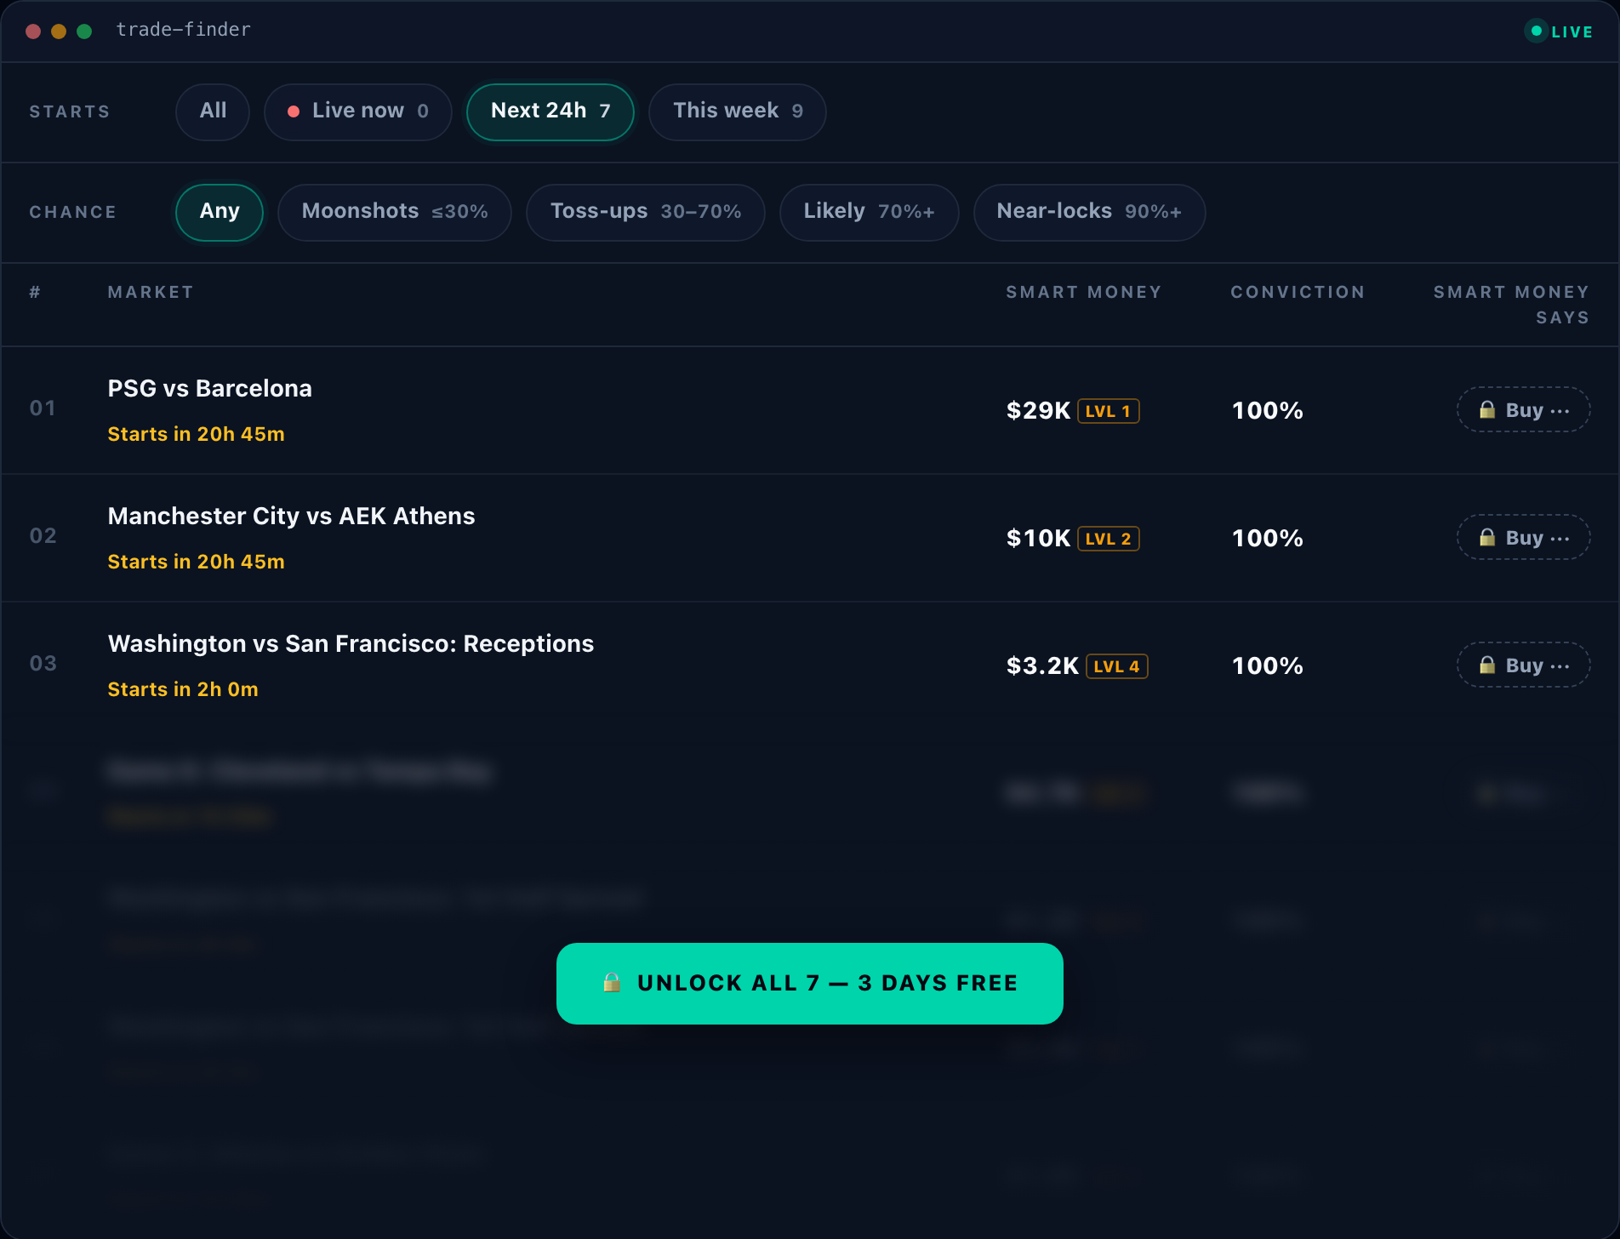
Task: Click the LVL 4 badge
Action: click(1117, 666)
